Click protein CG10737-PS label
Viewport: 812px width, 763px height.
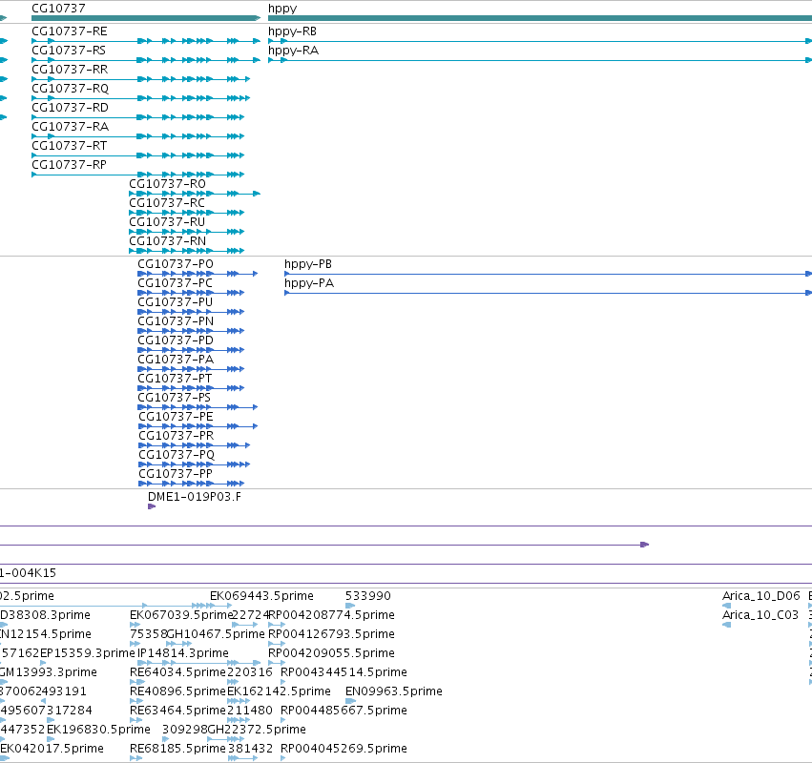tap(174, 398)
